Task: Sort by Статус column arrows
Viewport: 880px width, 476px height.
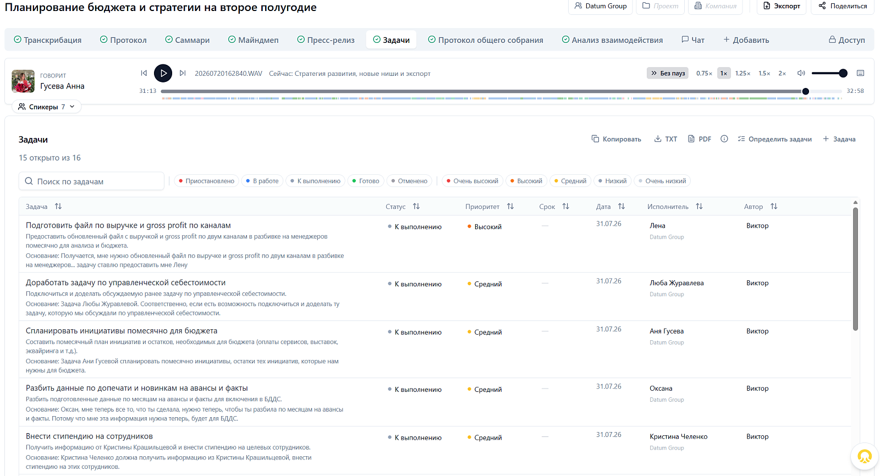Action: pyautogui.click(x=416, y=206)
